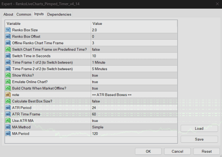This screenshot has width=222, height=157.
Task: Click the Time Frame 1 of 2 icon
Action: pos(8,62)
